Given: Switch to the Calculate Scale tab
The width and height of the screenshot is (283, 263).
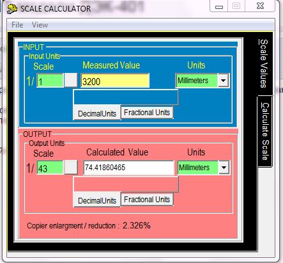Looking at the screenshot, I should pyautogui.click(x=264, y=131).
